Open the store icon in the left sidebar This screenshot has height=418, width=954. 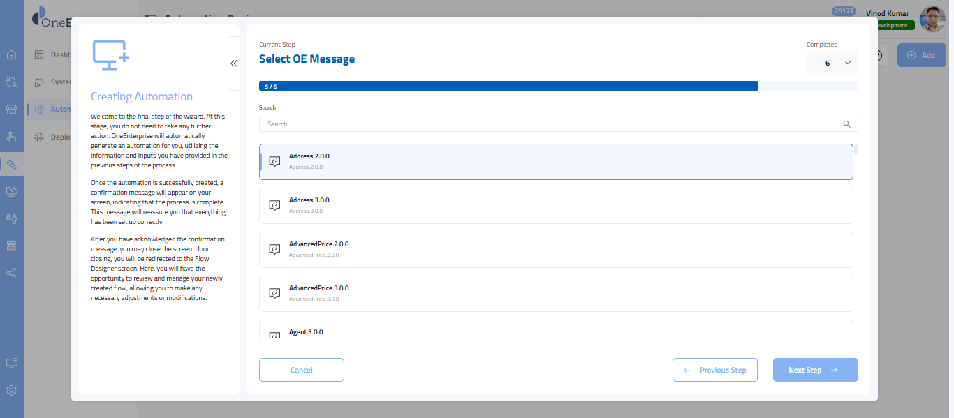pyautogui.click(x=11, y=110)
